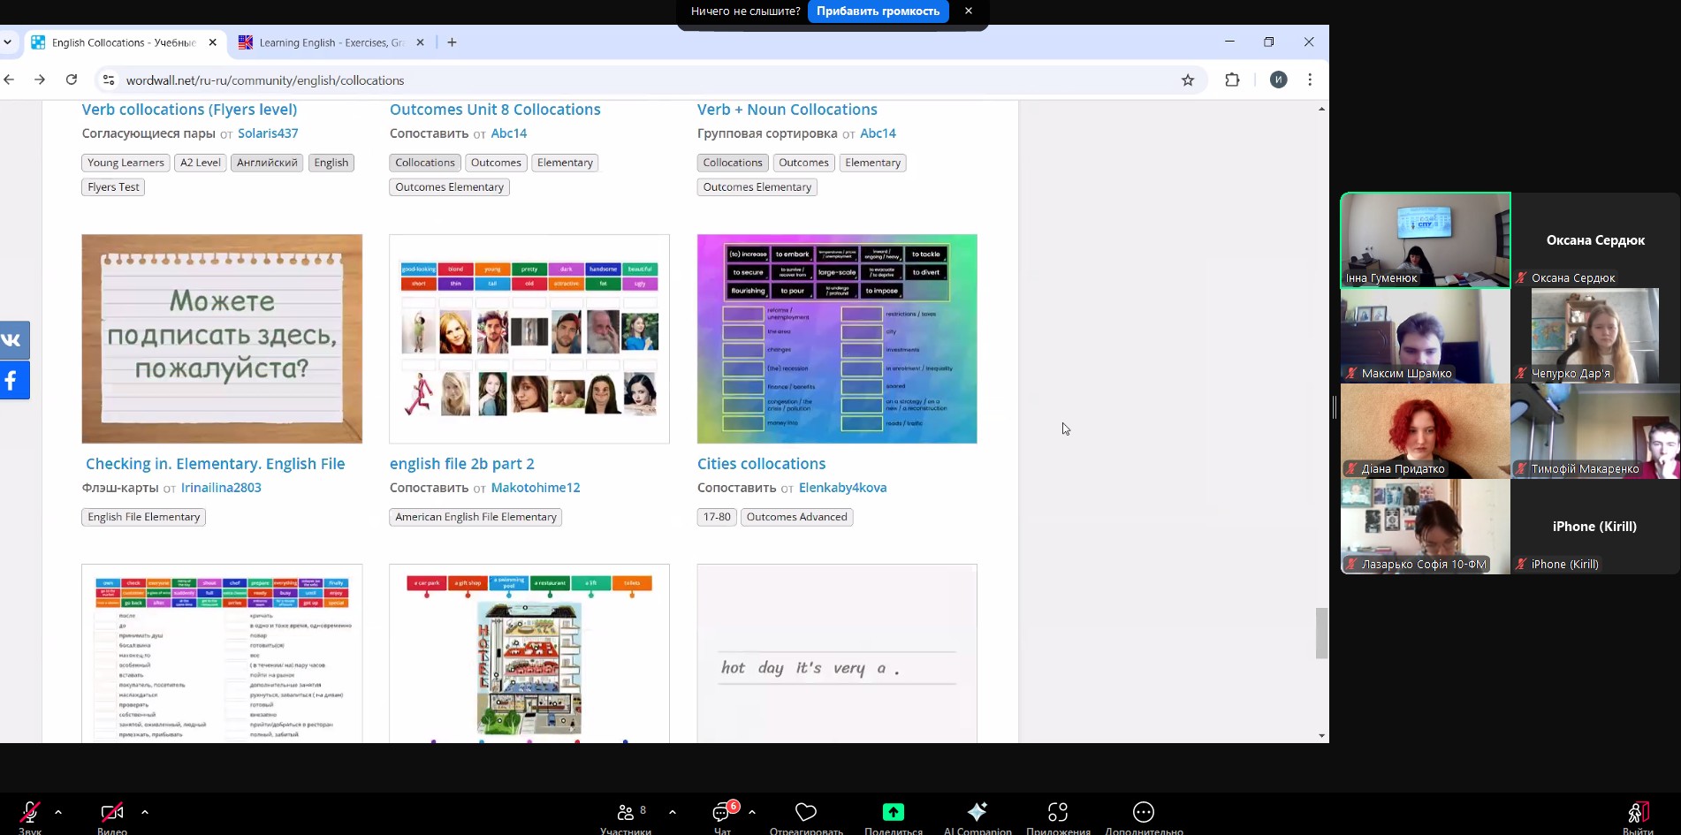This screenshot has height=835, width=1681.
Task: Select iPhone (Kirill) participant tile
Action: coord(1595,527)
